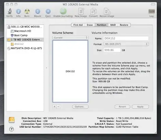Select MATSHITA DVD-R UJ-875 drive

pos(25,48)
